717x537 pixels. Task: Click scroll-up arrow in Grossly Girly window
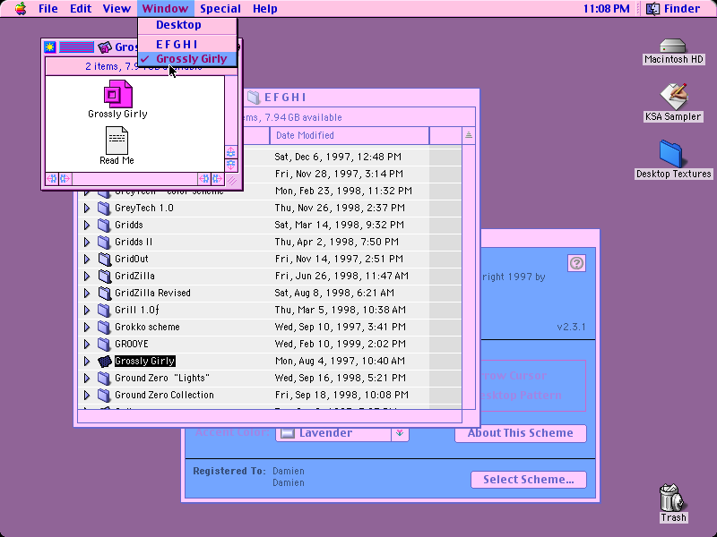click(231, 151)
